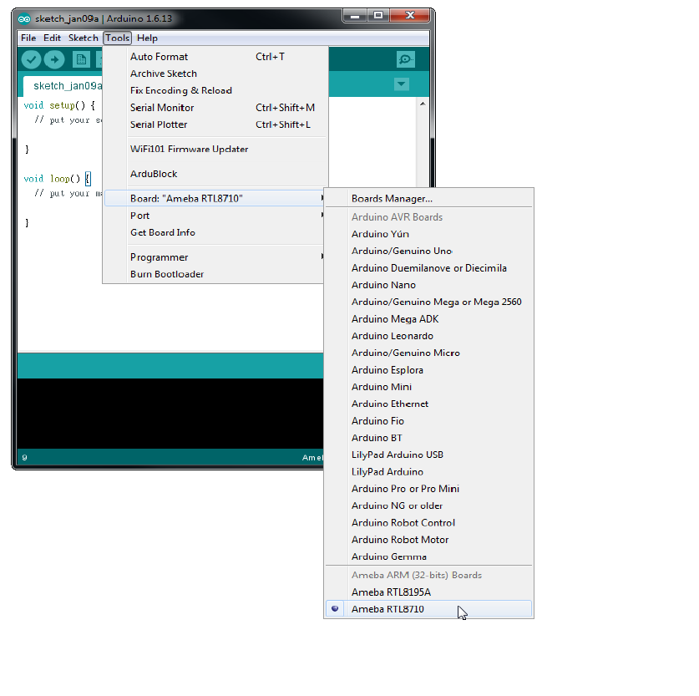The image size is (699, 696).
Task: Select Arduino NG or older
Action: [429, 505]
